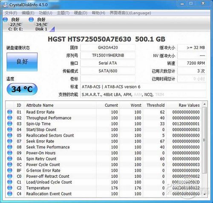Click the status icon for Power-On Hours

pos(10,153)
